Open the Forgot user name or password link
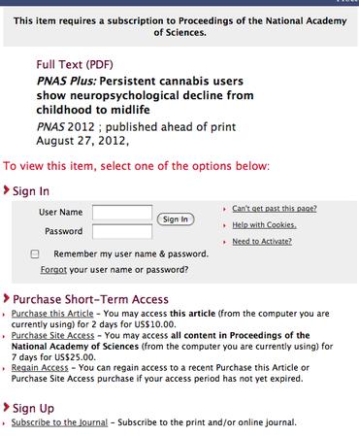 point(53,270)
